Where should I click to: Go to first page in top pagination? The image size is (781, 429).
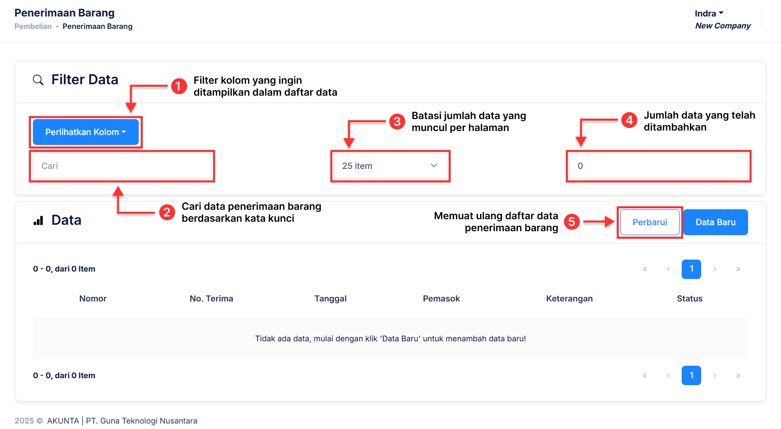(x=645, y=269)
